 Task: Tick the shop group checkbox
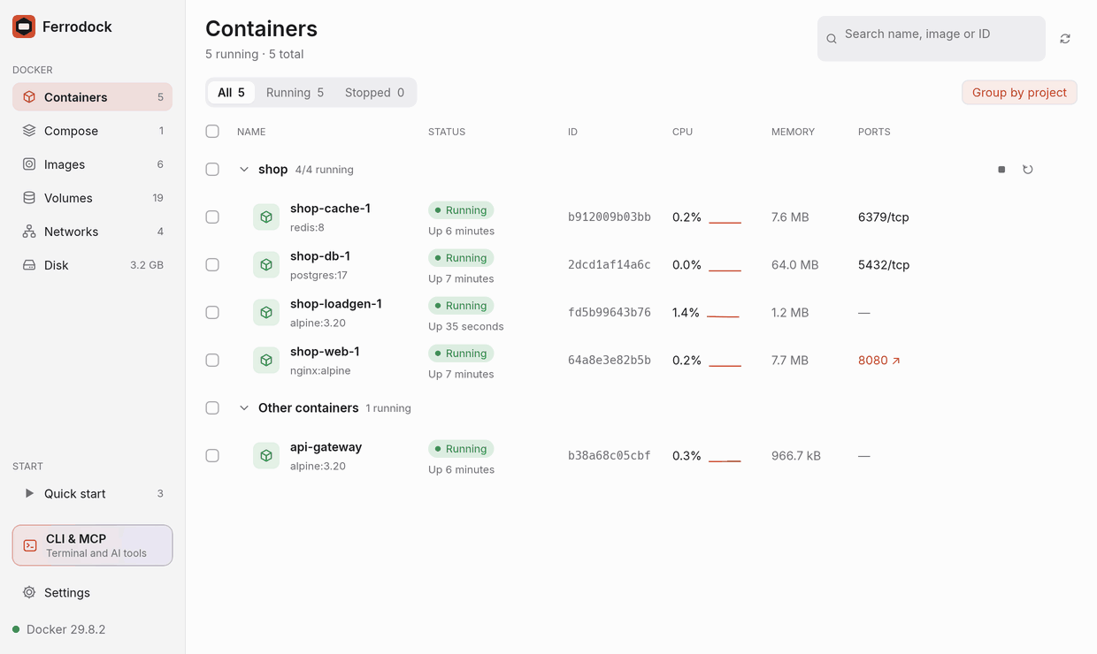(212, 169)
